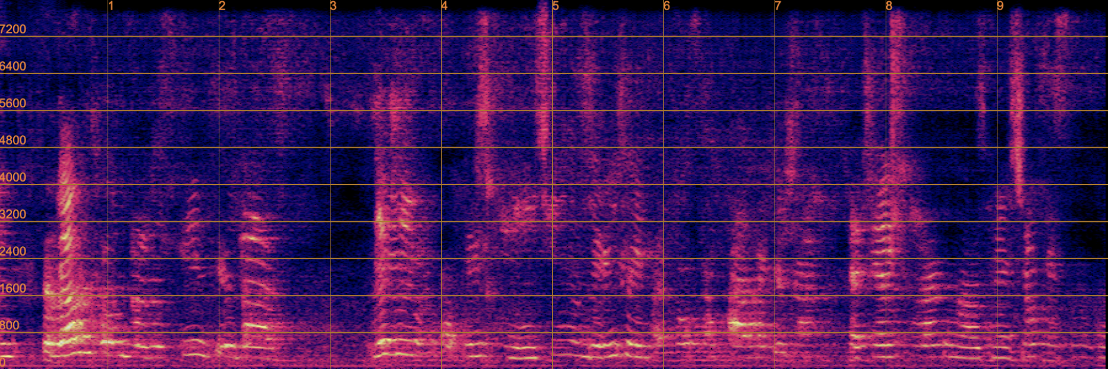Click the time marker labeled 7
The width and height of the screenshot is (1108, 369).
tap(778, 6)
